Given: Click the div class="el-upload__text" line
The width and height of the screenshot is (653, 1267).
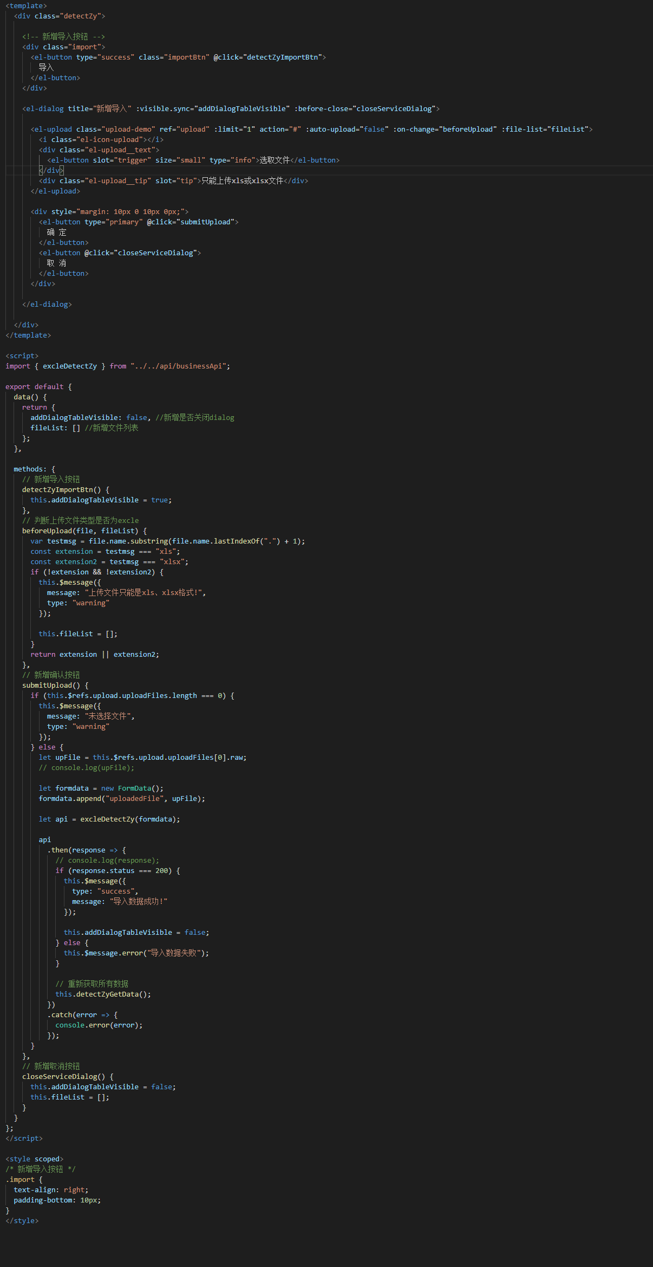Looking at the screenshot, I should pyautogui.click(x=99, y=150).
